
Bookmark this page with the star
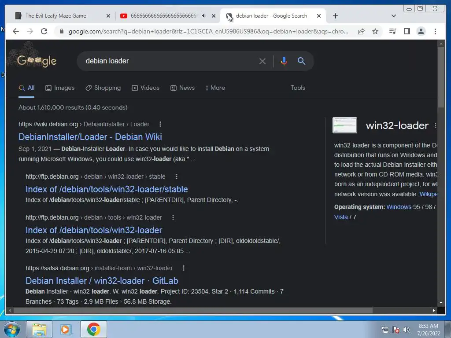(375, 31)
